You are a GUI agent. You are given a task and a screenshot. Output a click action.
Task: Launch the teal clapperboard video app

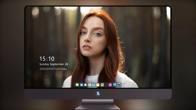[94, 85]
